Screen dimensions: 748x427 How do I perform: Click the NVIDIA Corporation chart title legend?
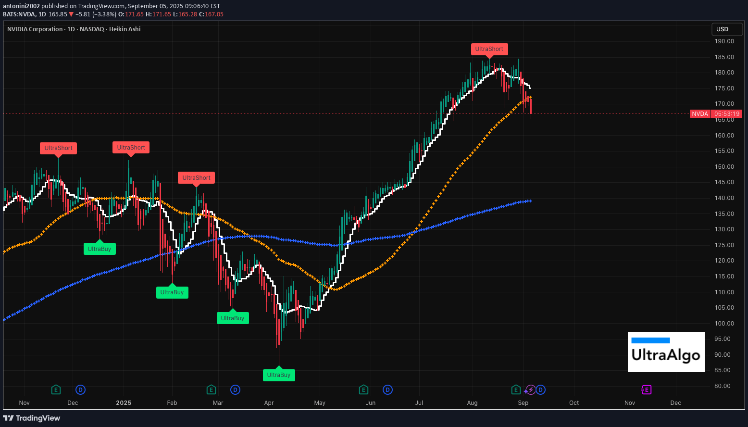click(x=74, y=29)
